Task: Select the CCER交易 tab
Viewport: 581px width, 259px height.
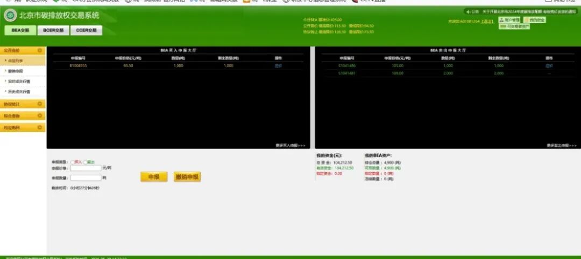Action: click(x=86, y=30)
